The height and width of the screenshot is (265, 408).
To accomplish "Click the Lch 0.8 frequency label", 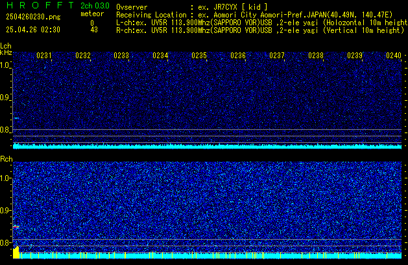I will pos(5,130).
